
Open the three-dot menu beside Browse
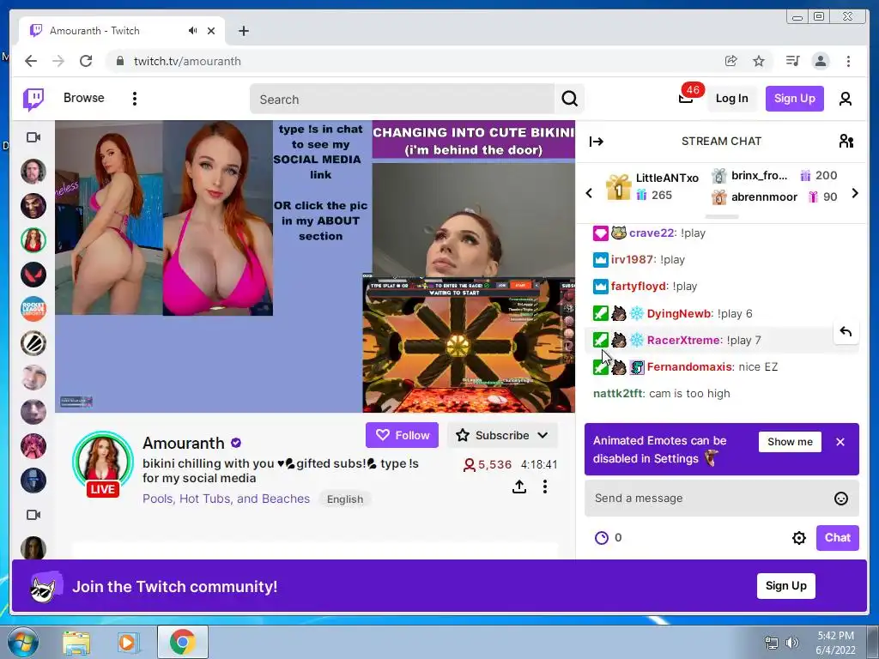click(x=135, y=99)
